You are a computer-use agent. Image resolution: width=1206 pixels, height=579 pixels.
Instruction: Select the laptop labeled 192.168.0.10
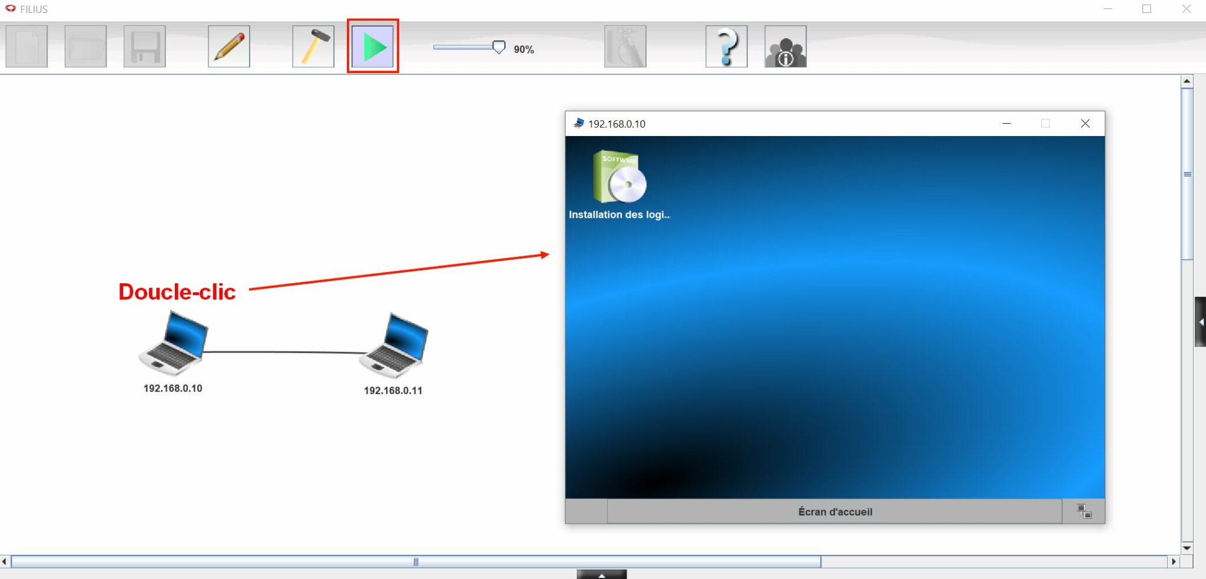click(x=174, y=345)
